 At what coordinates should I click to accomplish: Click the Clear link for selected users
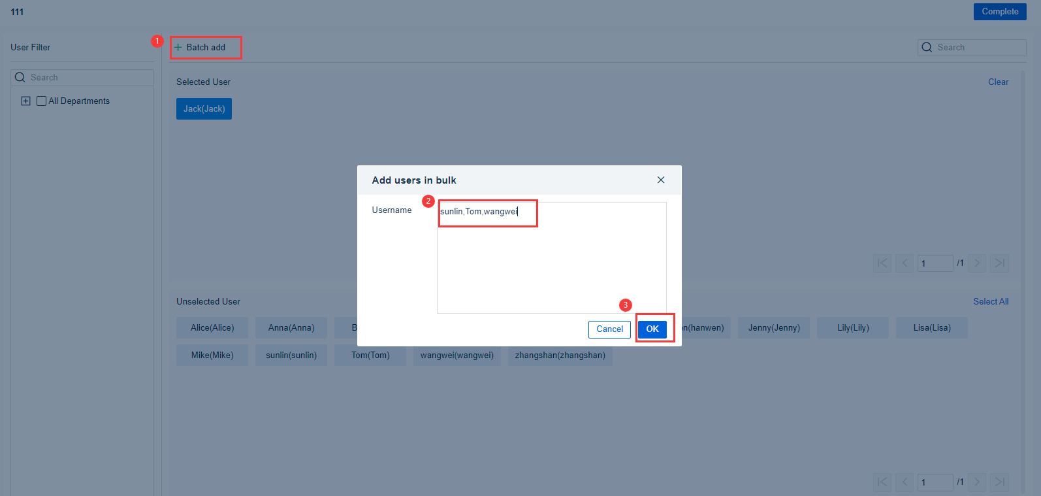998,82
